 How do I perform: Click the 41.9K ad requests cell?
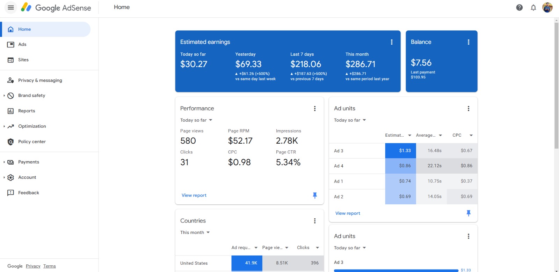click(x=247, y=263)
